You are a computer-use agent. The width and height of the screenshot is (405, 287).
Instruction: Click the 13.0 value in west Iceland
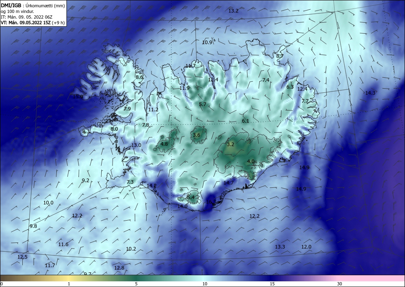[x=136, y=145]
